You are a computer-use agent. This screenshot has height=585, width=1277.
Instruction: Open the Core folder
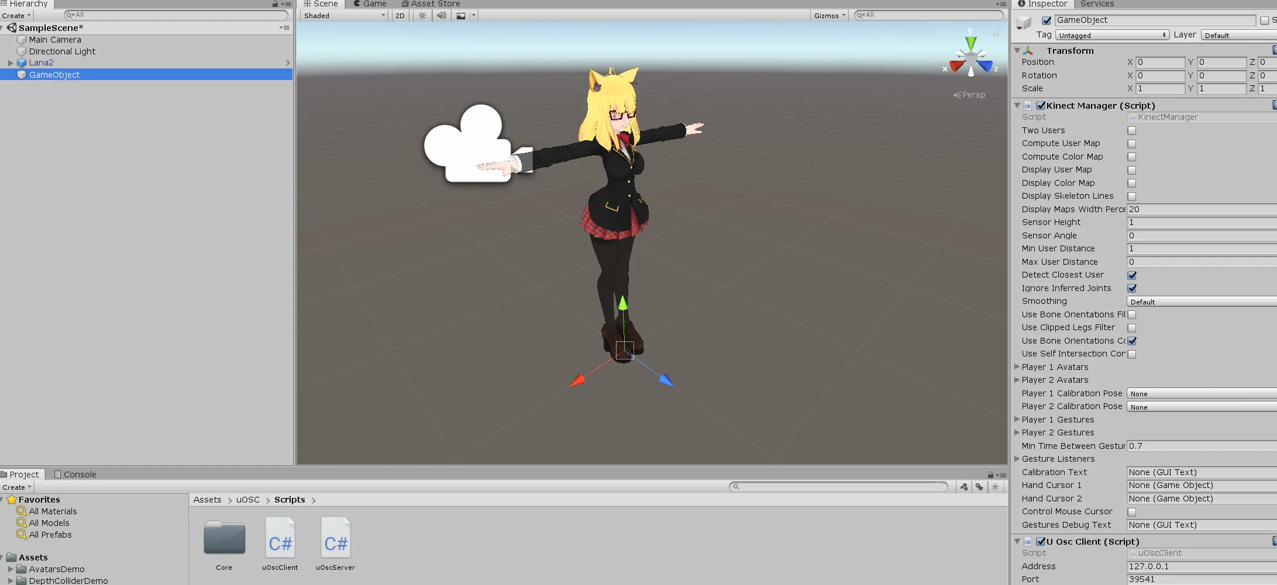(224, 544)
